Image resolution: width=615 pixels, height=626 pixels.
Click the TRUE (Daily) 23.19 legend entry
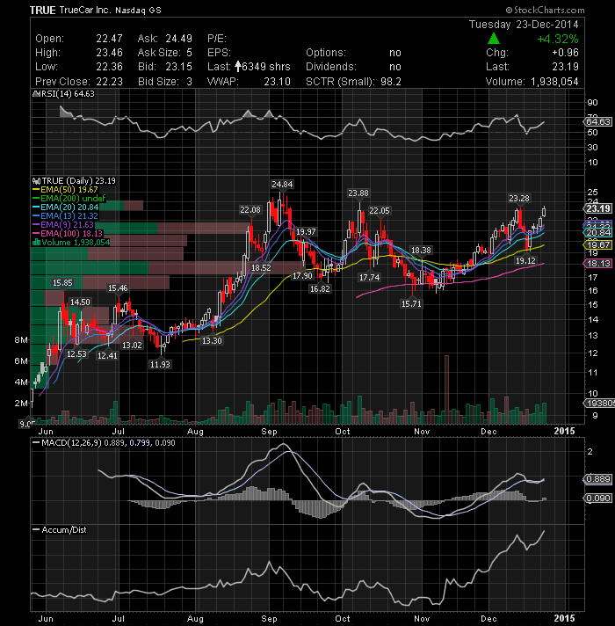pos(78,181)
